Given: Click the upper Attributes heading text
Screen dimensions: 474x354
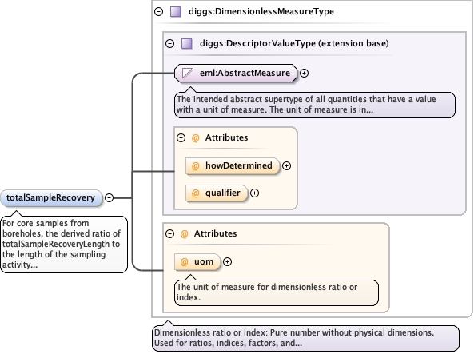Looking at the screenshot, I should (227, 138).
